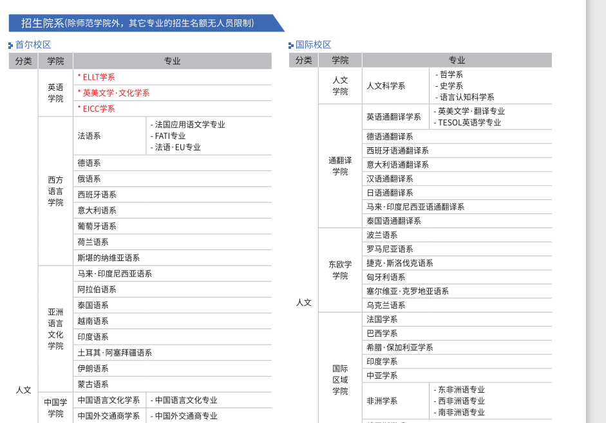Select the 汉语通翻译系 row

pos(457,179)
